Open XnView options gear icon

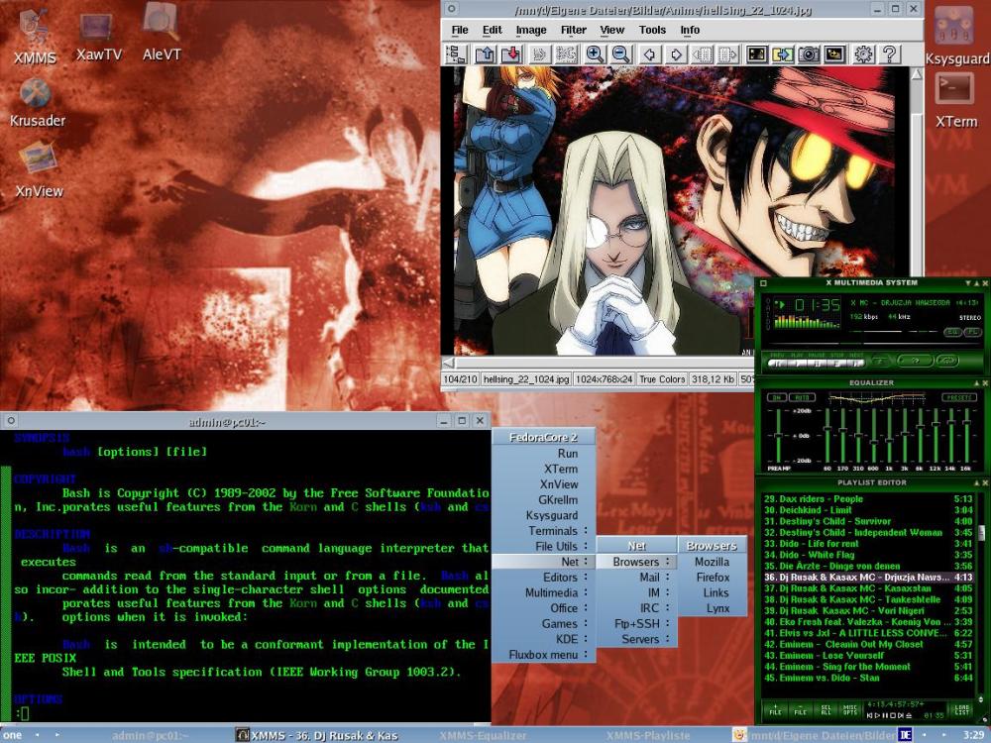[x=863, y=54]
